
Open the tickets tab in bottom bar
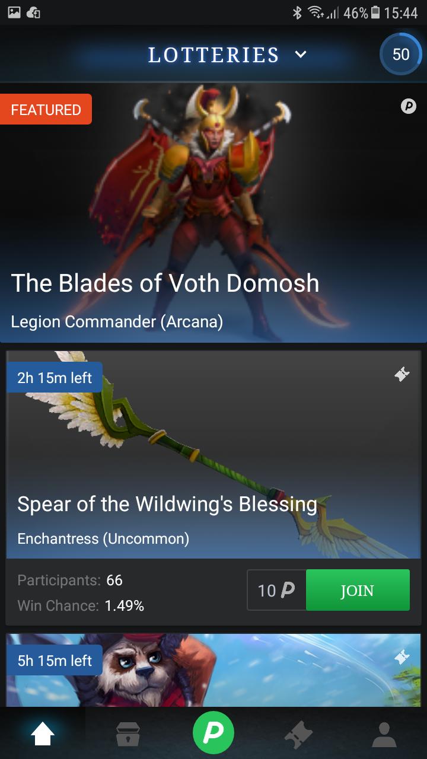[x=299, y=735]
